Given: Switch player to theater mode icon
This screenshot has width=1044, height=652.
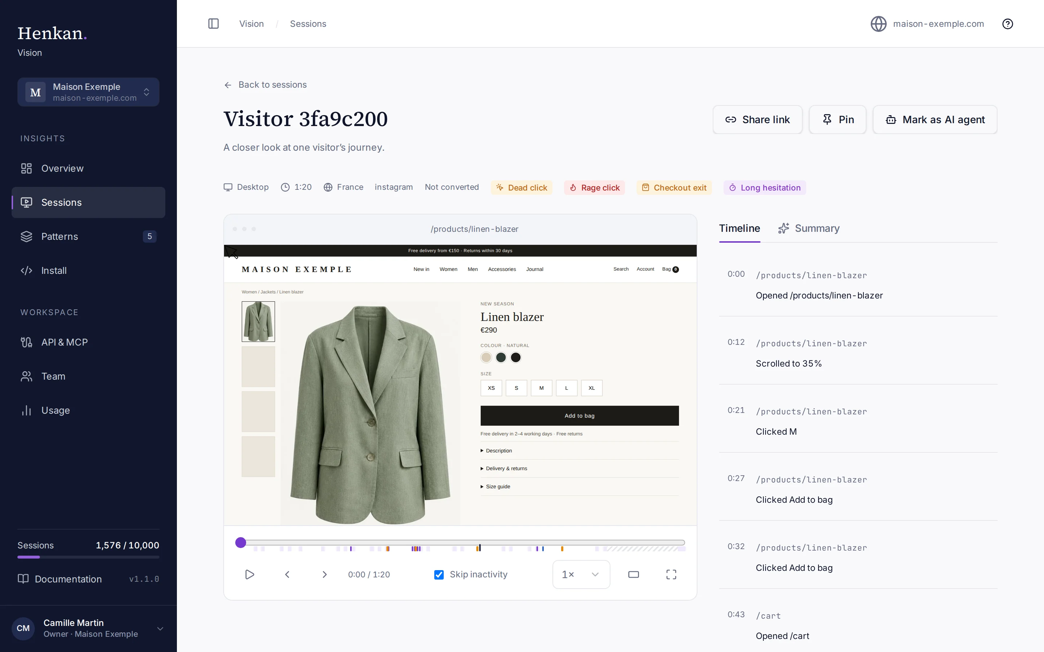Looking at the screenshot, I should (x=633, y=574).
